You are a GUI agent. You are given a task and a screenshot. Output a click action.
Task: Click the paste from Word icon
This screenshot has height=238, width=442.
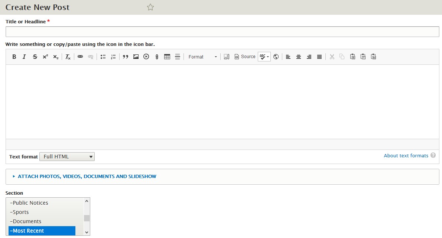coord(374,57)
